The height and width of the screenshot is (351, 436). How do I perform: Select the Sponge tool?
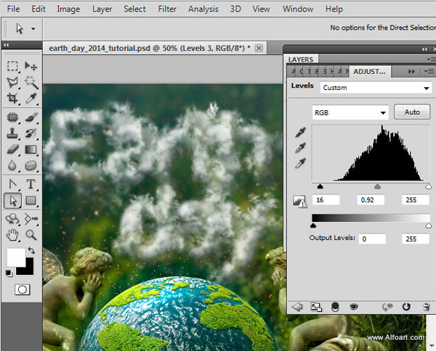click(31, 165)
